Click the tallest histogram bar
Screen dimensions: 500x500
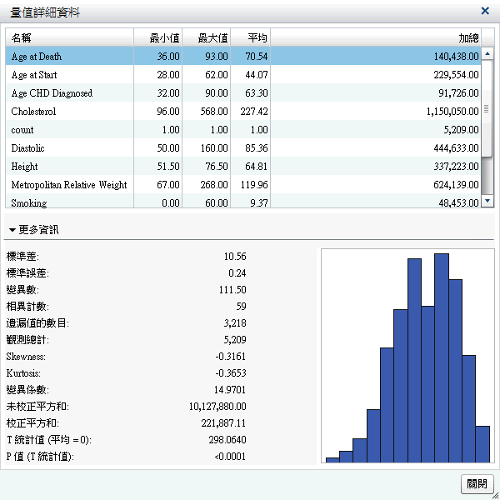441,358
